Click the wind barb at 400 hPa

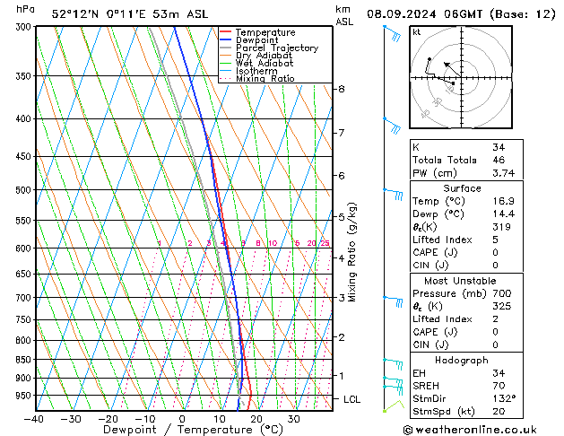click(393, 126)
